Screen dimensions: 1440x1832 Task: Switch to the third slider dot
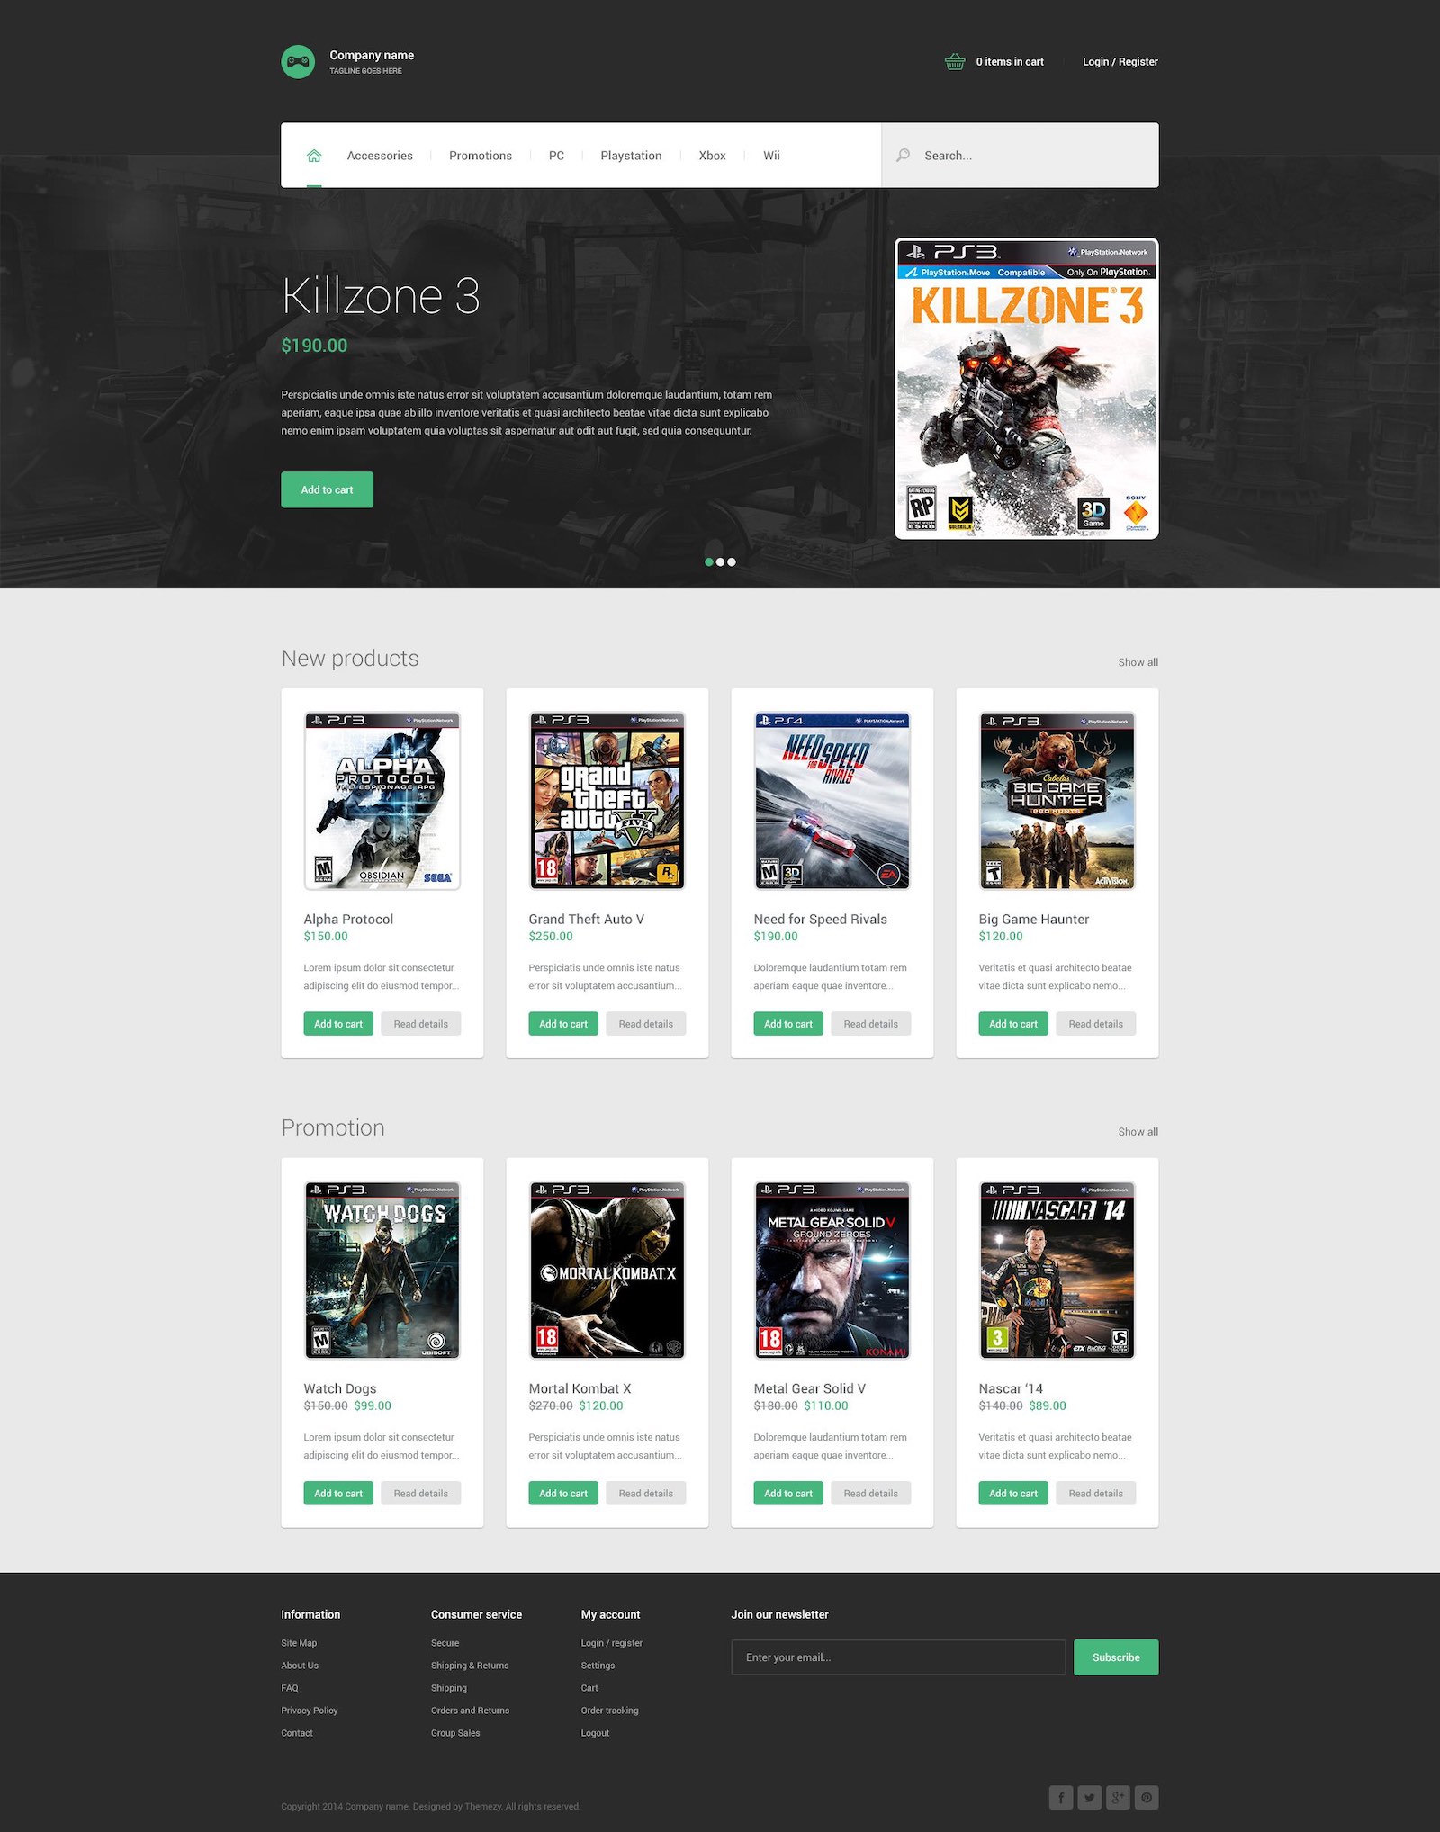(732, 562)
